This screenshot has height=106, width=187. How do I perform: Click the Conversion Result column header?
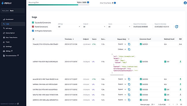tap(145, 39)
